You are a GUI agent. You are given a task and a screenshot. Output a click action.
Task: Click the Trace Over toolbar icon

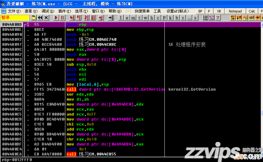click(93, 18)
